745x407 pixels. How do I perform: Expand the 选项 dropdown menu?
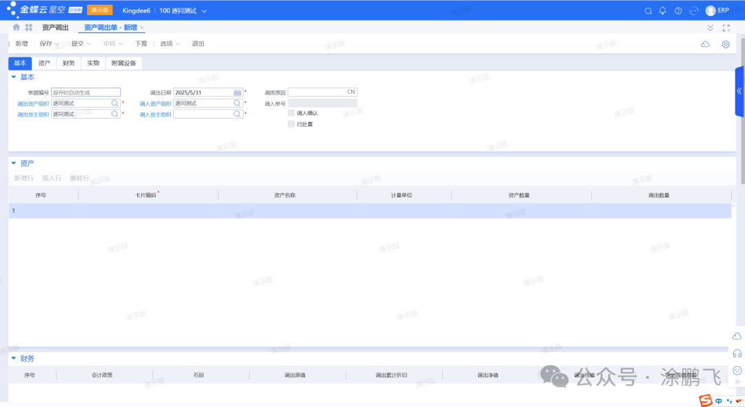(177, 44)
